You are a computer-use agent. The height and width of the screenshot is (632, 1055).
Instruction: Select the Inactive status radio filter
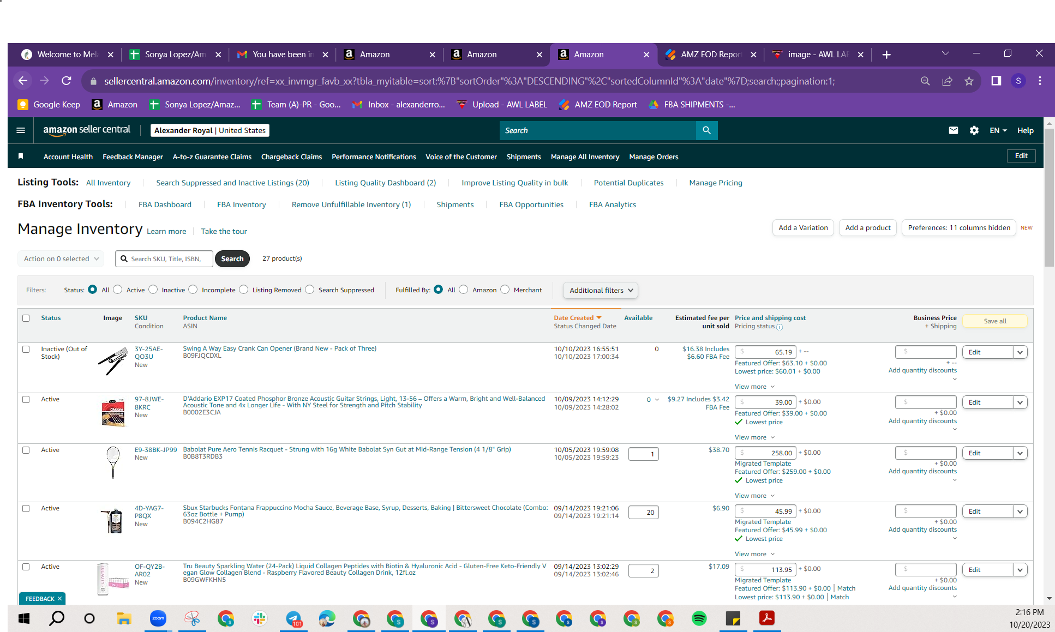[x=153, y=290]
